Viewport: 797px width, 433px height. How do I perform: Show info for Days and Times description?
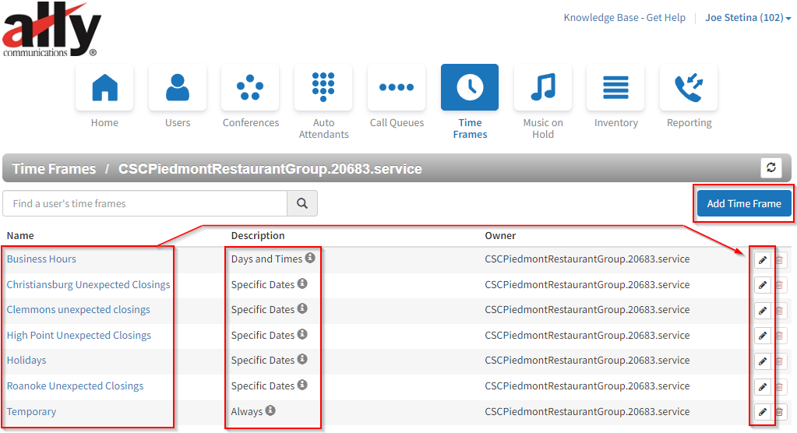pyautogui.click(x=310, y=258)
